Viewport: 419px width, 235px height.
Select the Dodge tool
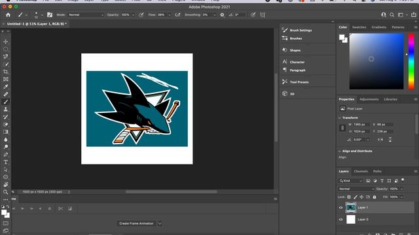click(6, 147)
